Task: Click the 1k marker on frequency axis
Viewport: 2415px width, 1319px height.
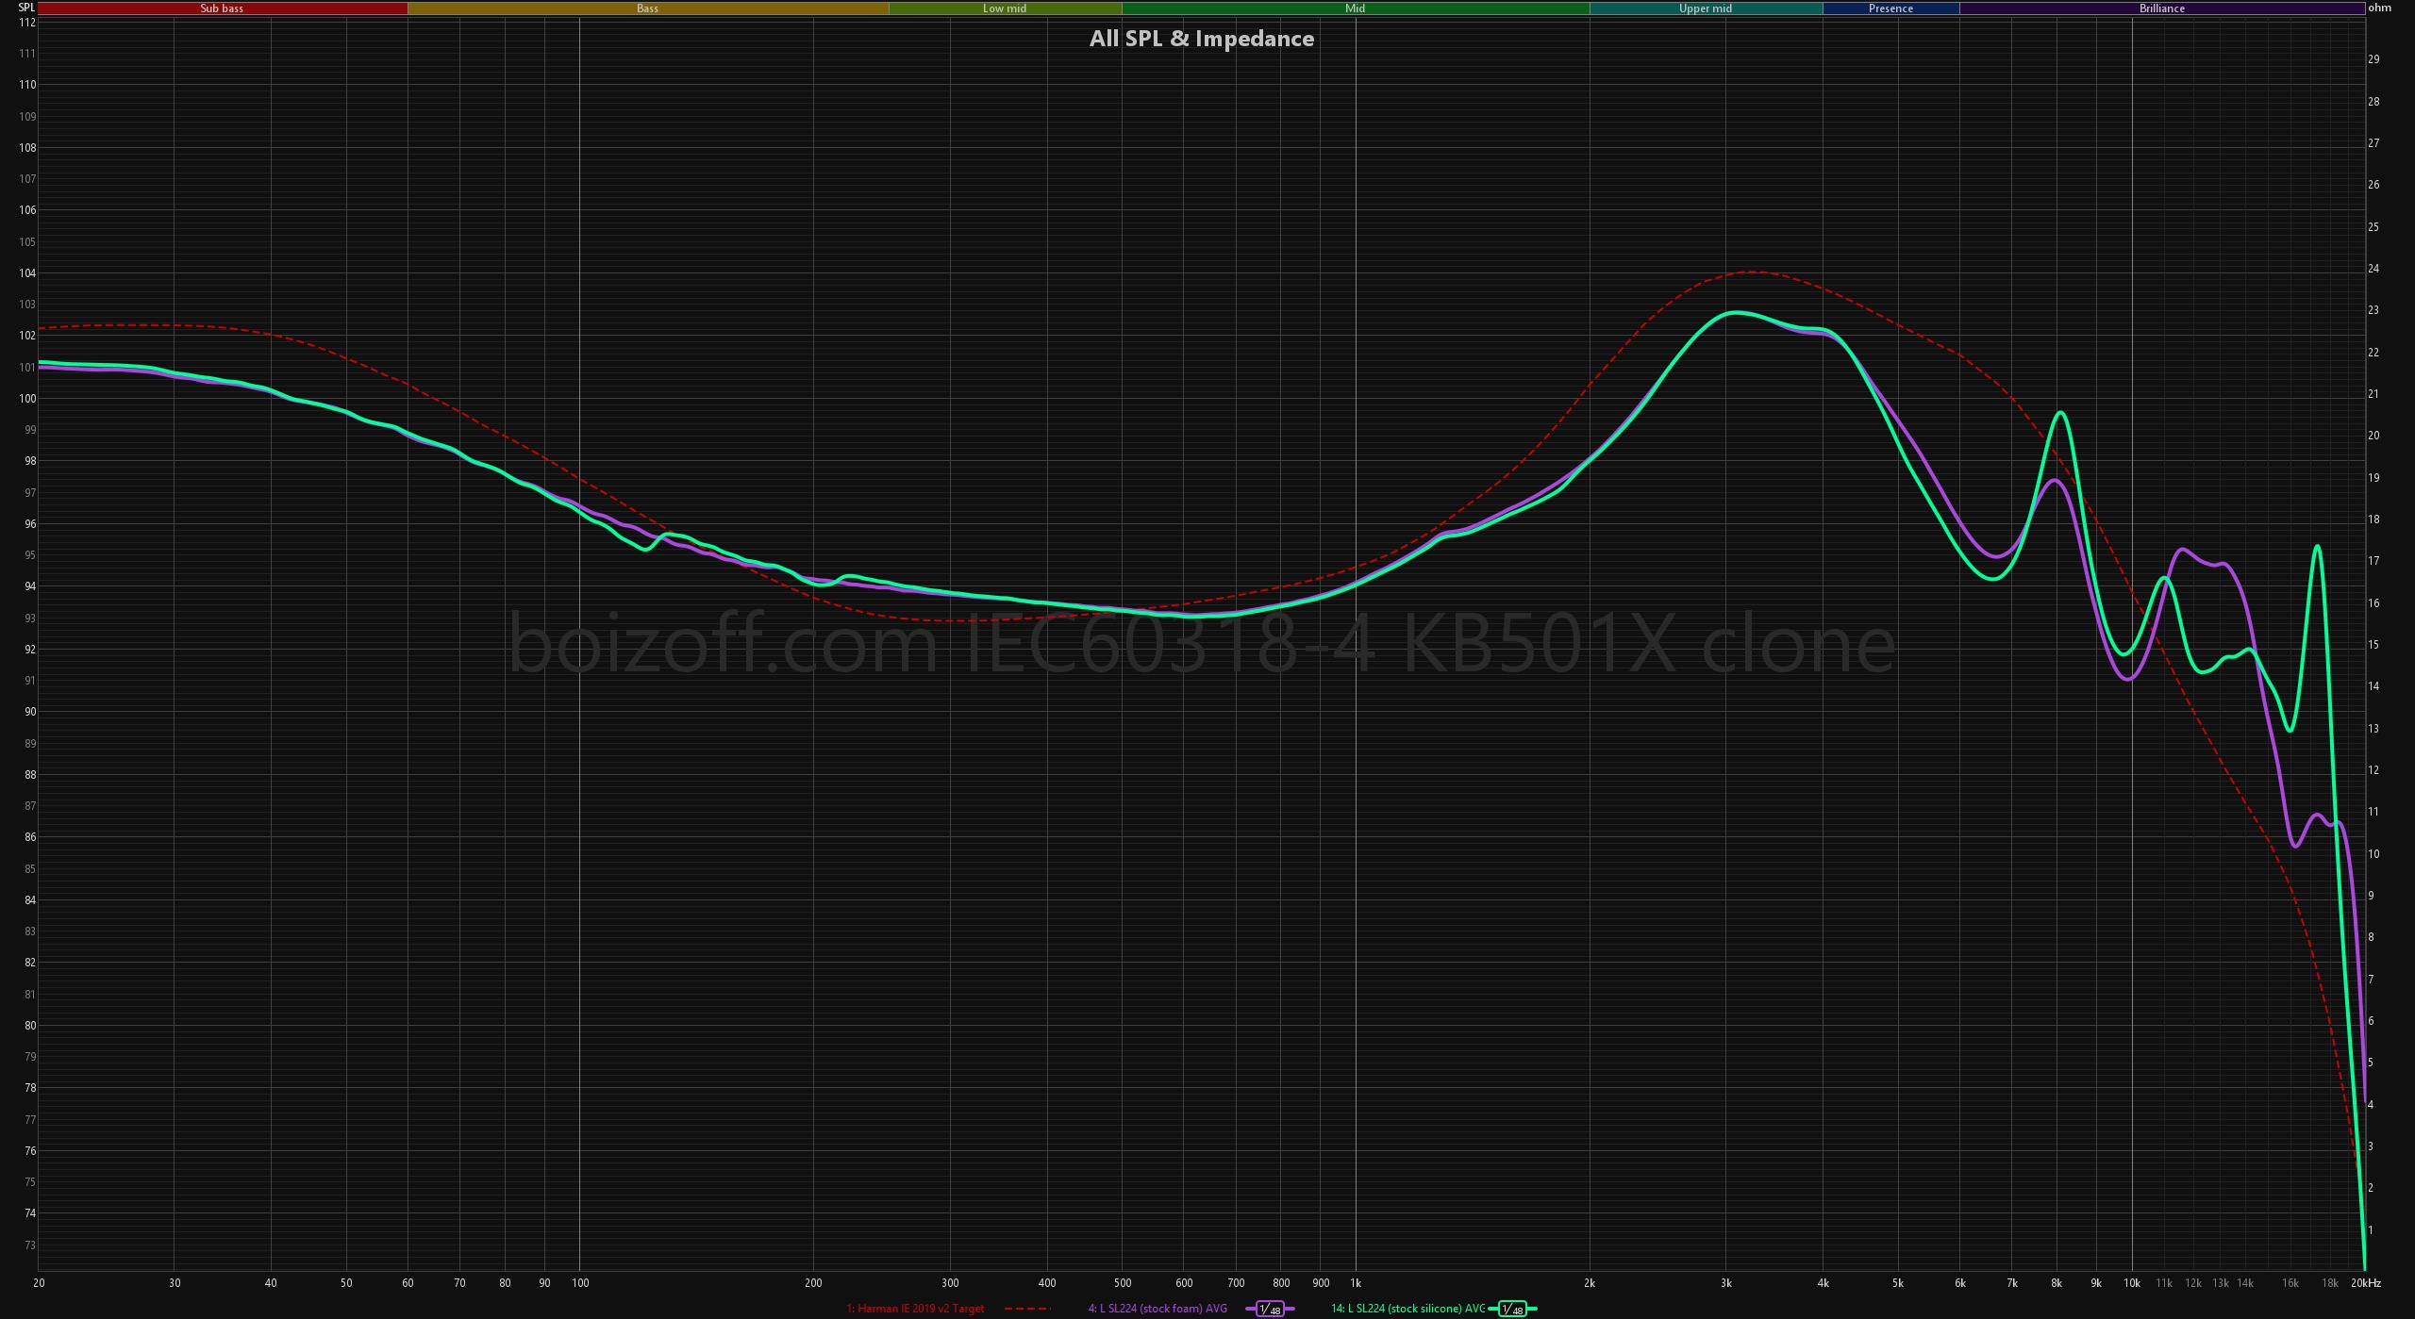Action: pos(1356,1282)
